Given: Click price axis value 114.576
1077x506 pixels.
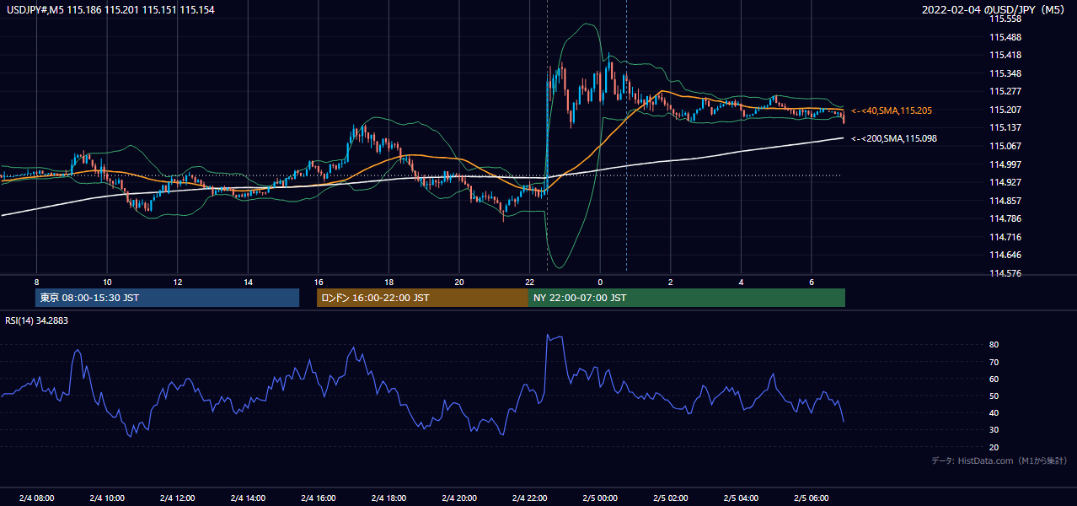Looking at the screenshot, I should [1005, 273].
